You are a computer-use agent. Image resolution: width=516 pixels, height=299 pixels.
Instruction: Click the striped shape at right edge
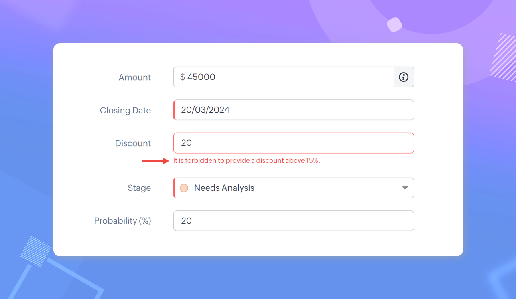coord(504,57)
